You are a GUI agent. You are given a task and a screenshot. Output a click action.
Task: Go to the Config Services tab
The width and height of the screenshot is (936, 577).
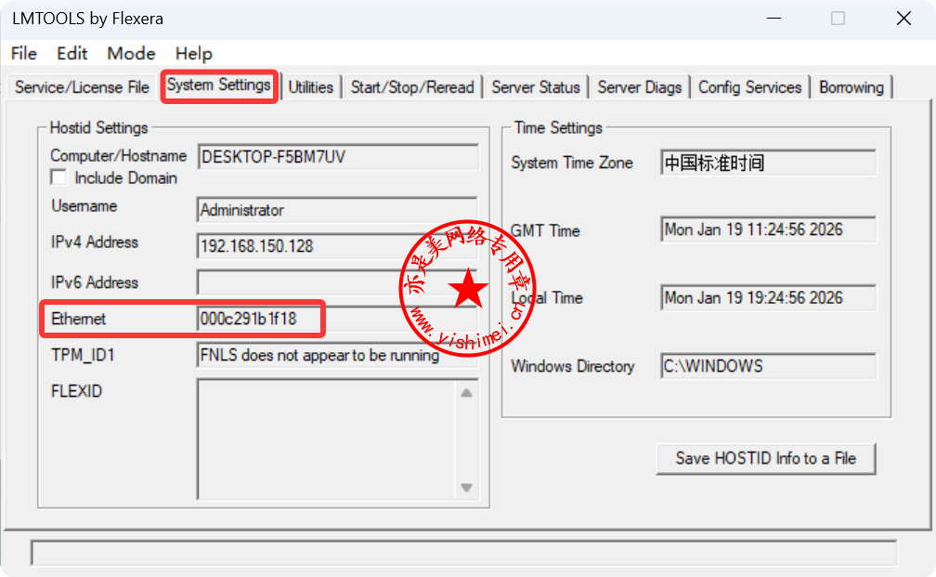tap(749, 87)
